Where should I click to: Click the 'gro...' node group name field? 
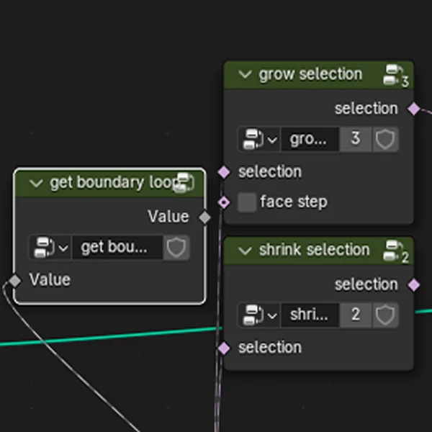pyautogui.click(x=310, y=139)
